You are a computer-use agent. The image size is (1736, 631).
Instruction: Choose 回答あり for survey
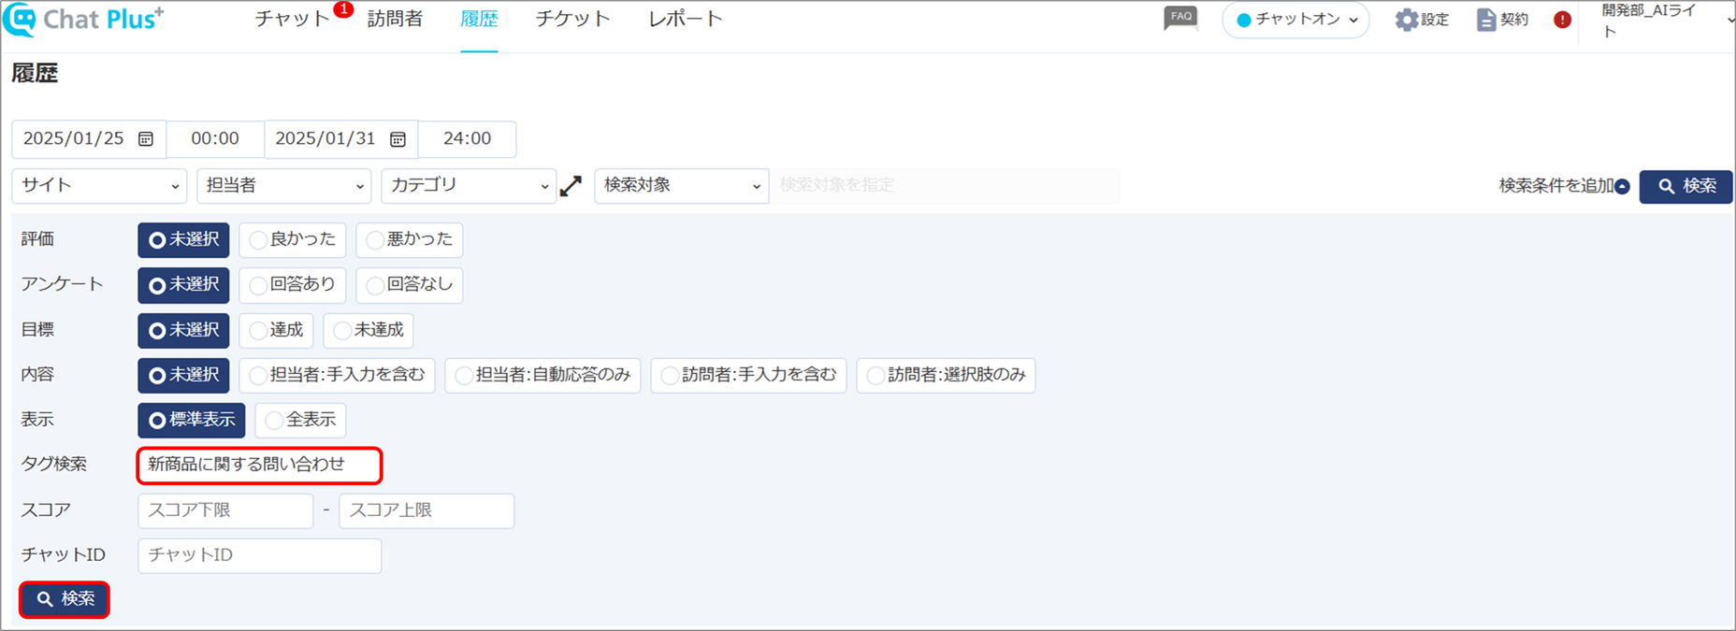point(293,285)
